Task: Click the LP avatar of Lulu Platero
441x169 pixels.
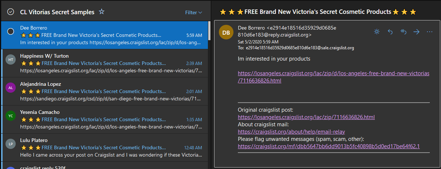Action: coord(11,144)
